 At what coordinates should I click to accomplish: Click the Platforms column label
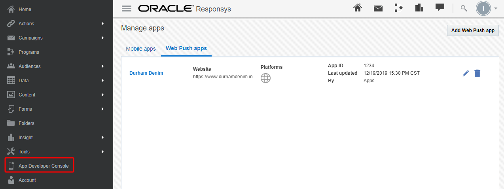[x=271, y=67]
